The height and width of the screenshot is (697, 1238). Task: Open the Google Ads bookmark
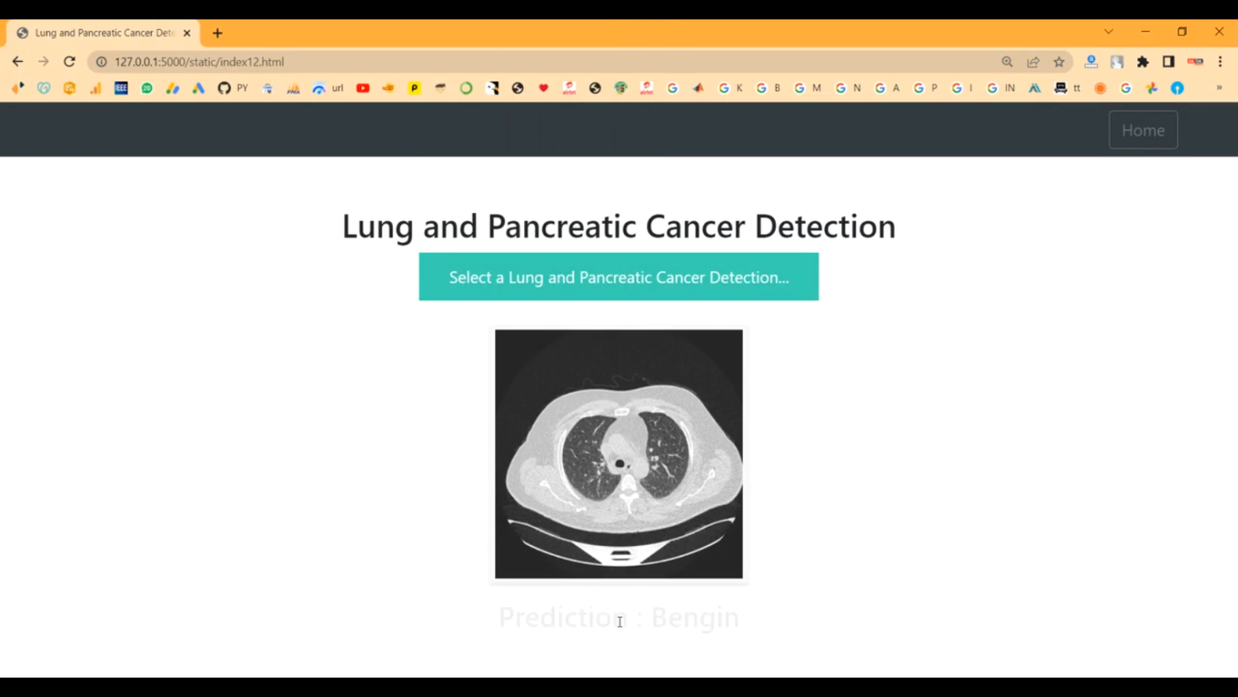(x=198, y=88)
